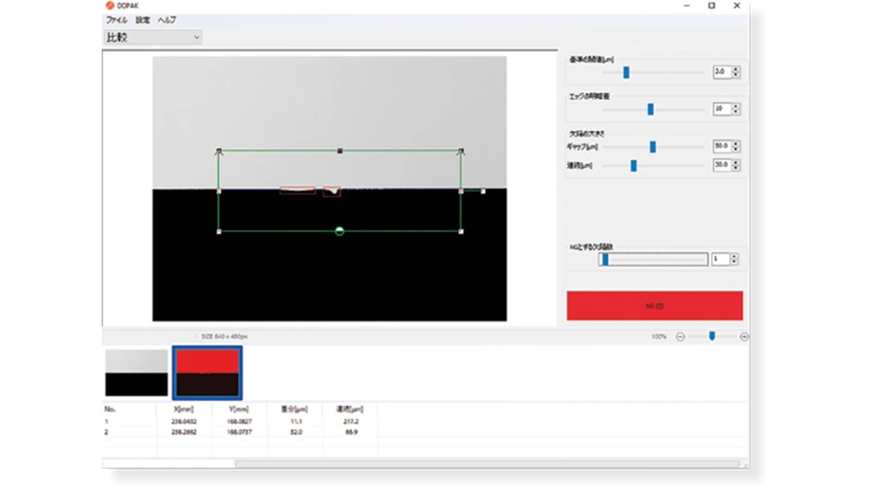Click the 50.0 gap value input field
Viewport: 876px width, 492px height.
722,146
